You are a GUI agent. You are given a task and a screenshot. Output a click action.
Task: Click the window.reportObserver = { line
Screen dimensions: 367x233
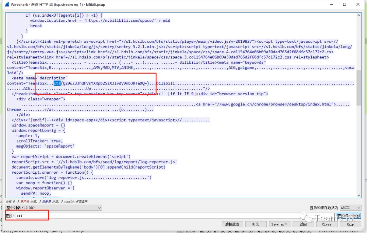46,188
